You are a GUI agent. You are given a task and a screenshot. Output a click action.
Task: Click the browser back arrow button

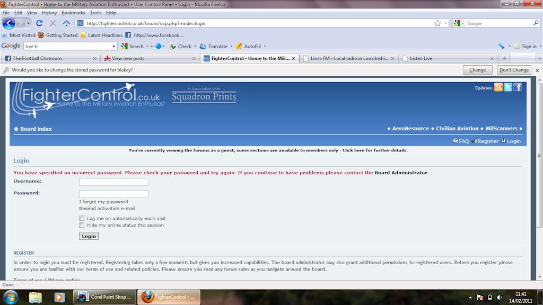9,23
